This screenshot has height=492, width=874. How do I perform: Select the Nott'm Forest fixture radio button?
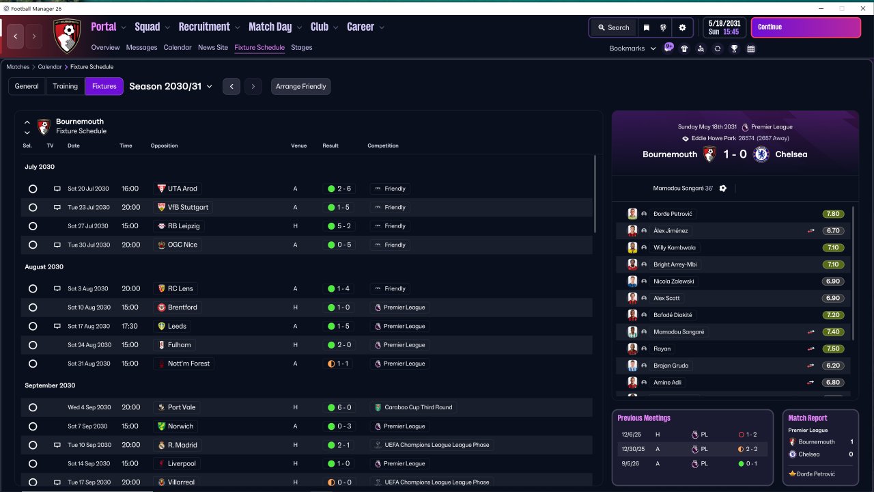(x=32, y=364)
